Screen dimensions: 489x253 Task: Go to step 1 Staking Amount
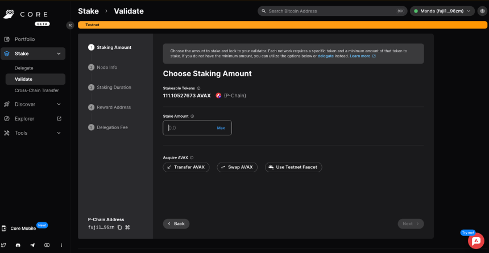coord(110,47)
